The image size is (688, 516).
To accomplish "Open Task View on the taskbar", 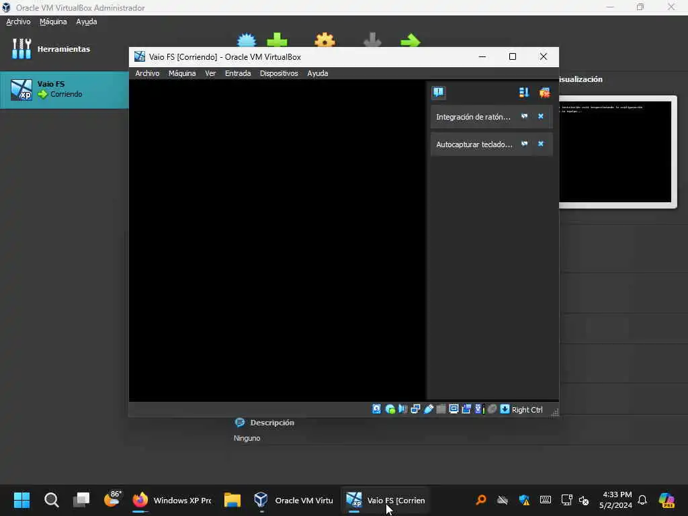I will [81, 500].
